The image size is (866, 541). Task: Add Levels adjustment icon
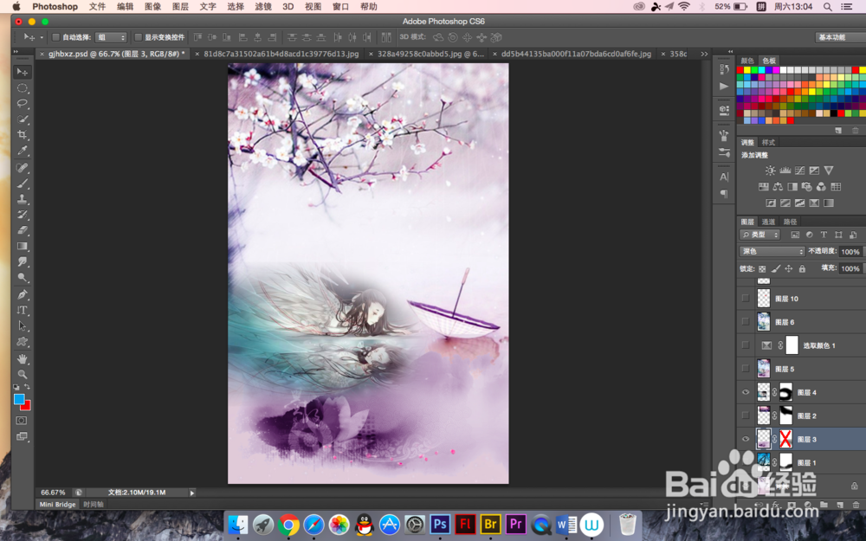(x=785, y=171)
